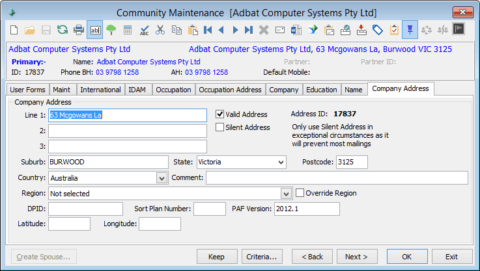
Task: Click the grey X delete icon
Action: click(x=264, y=30)
